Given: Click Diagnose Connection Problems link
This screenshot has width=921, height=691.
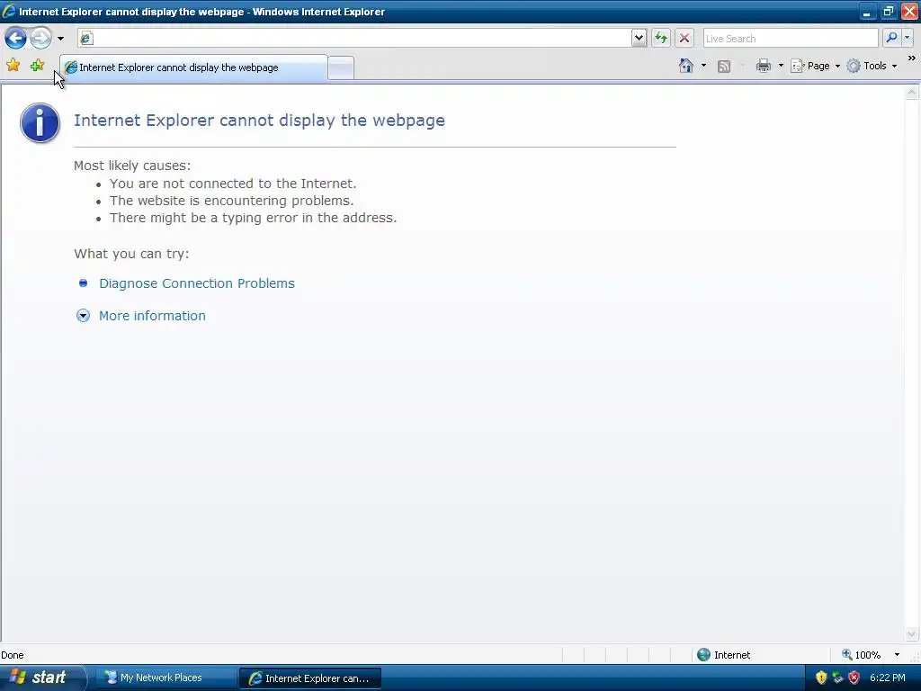Looking at the screenshot, I should click(197, 283).
